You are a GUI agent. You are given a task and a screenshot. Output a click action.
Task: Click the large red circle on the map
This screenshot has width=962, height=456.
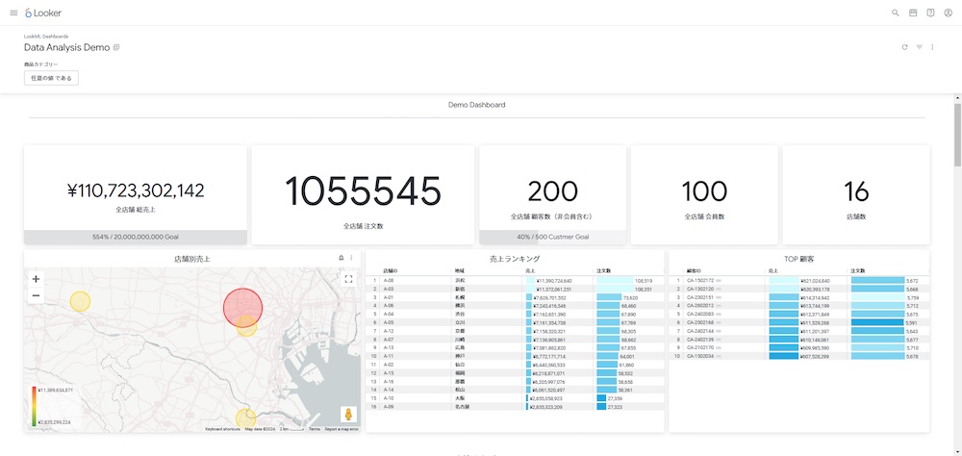pos(242,307)
